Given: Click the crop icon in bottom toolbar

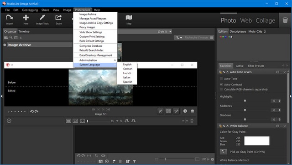Looking at the screenshot, I should (96, 155).
